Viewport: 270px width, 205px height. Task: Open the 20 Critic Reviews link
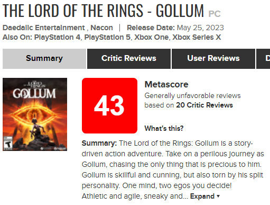(x=204, y=105)
